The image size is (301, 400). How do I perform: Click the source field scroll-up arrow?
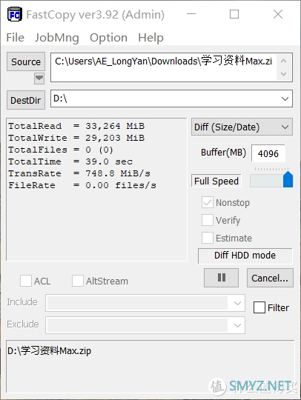point(283,61)
